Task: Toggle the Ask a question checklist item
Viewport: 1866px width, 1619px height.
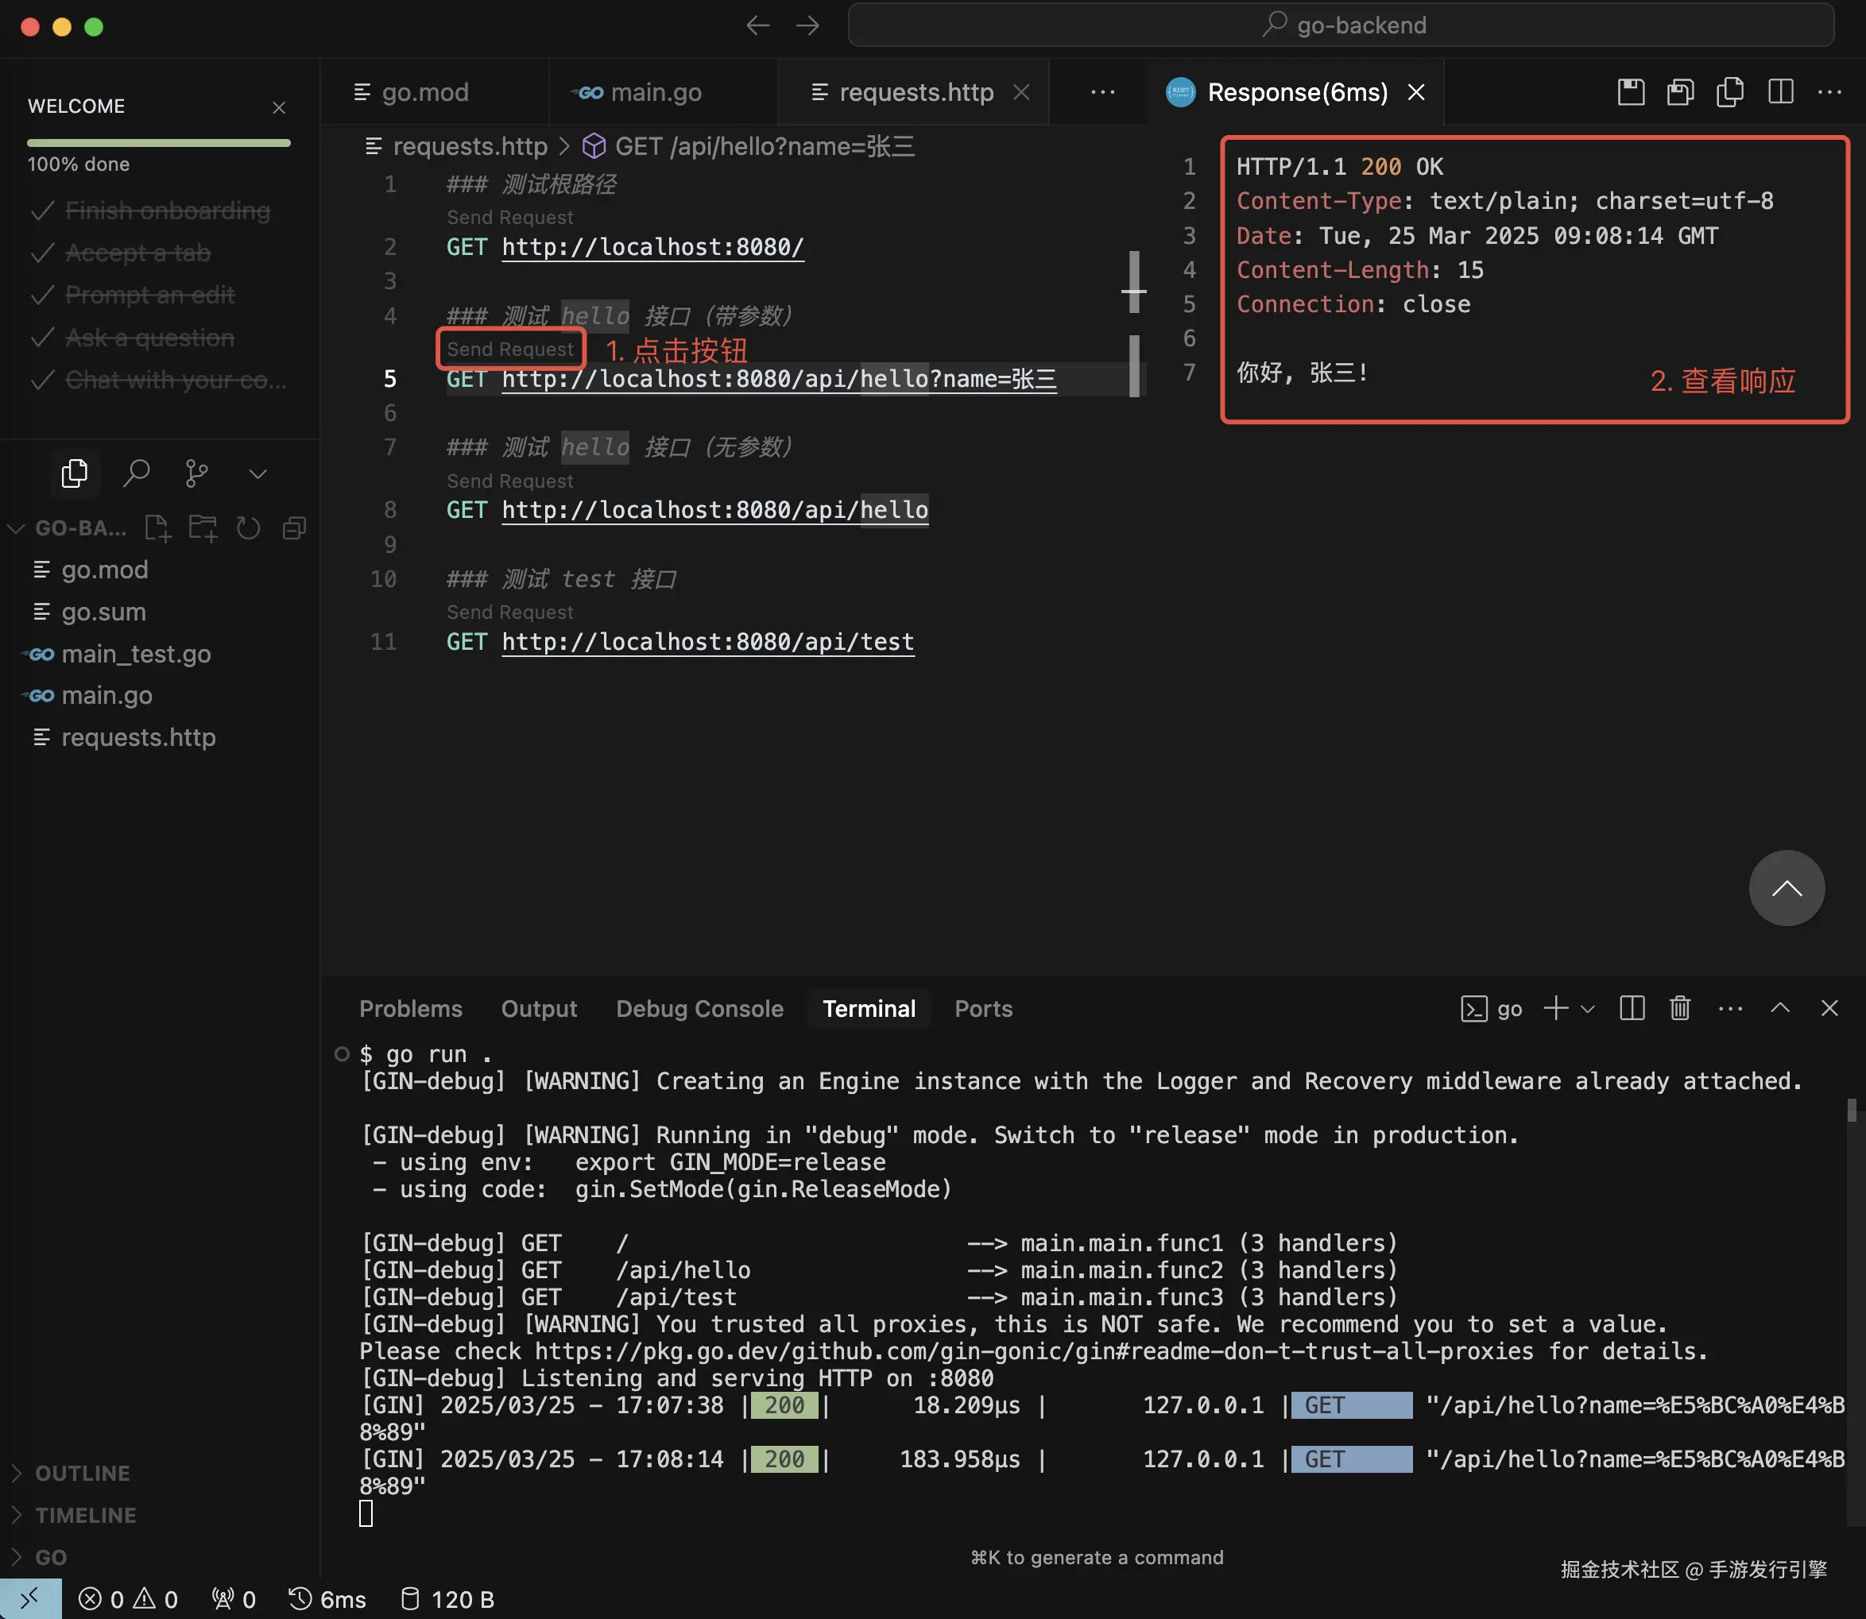Action: (x=149, y=338)
